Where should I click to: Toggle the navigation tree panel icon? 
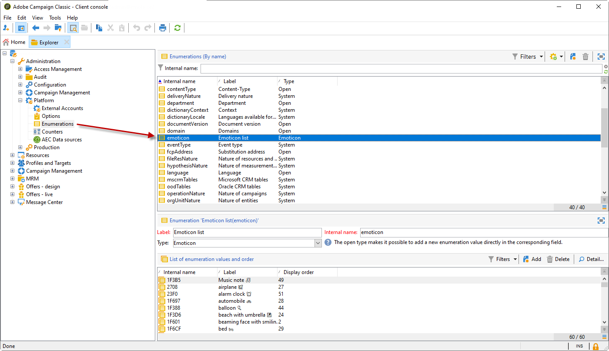[x=20, y=28]
